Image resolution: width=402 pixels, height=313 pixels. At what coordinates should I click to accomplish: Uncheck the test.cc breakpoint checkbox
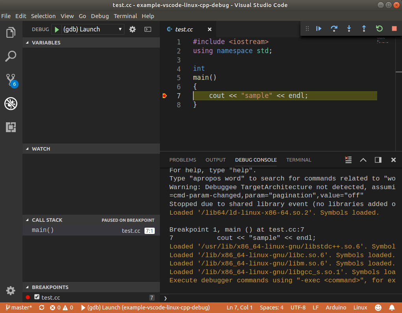[x=37, y=296]
